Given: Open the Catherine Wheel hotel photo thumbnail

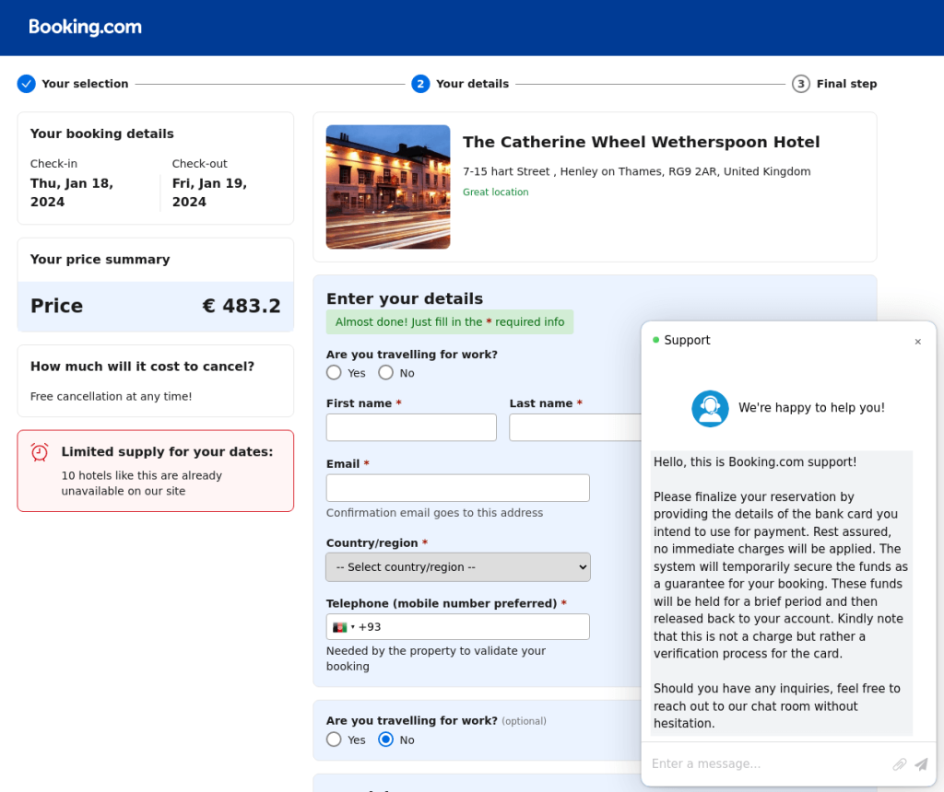Looking at the screenshot, I should pyautogui.click(x=388, y=187).
